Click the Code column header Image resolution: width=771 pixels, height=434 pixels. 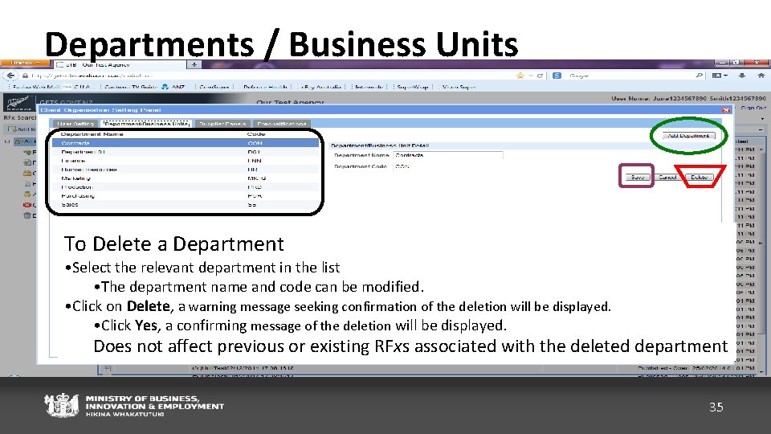tap(256, 134)
